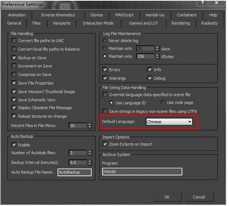The image size is (229, 206).
Task: Uncheck Backup on Save
Action: tap(14, 58)
